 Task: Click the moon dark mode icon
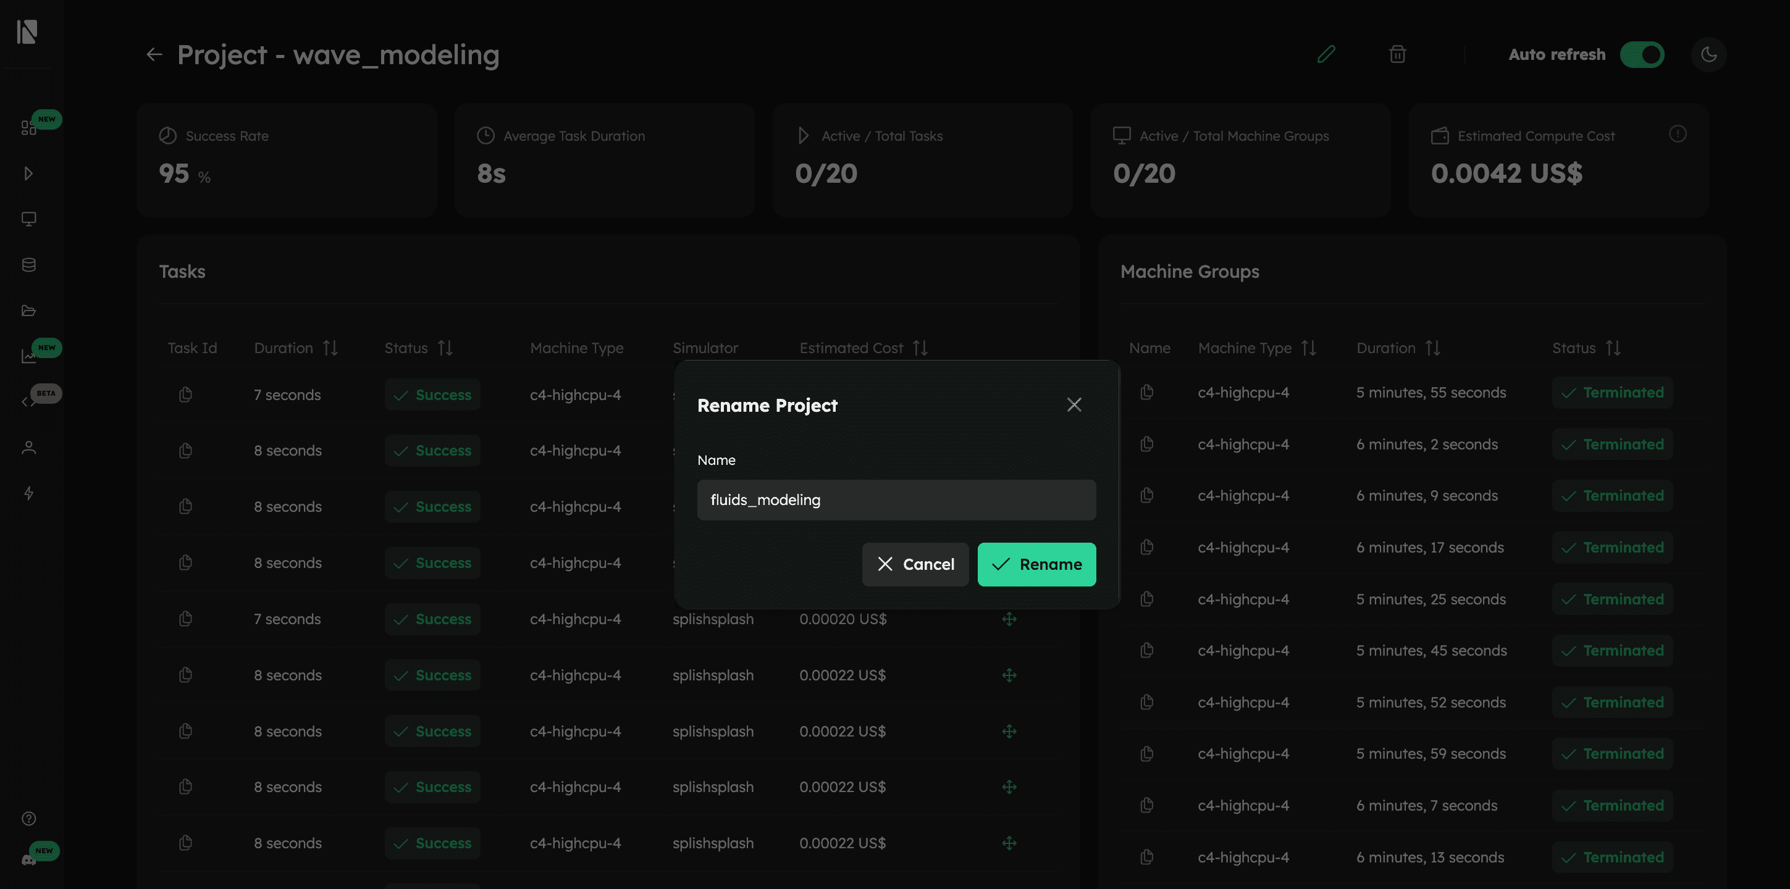[1708, 54]
